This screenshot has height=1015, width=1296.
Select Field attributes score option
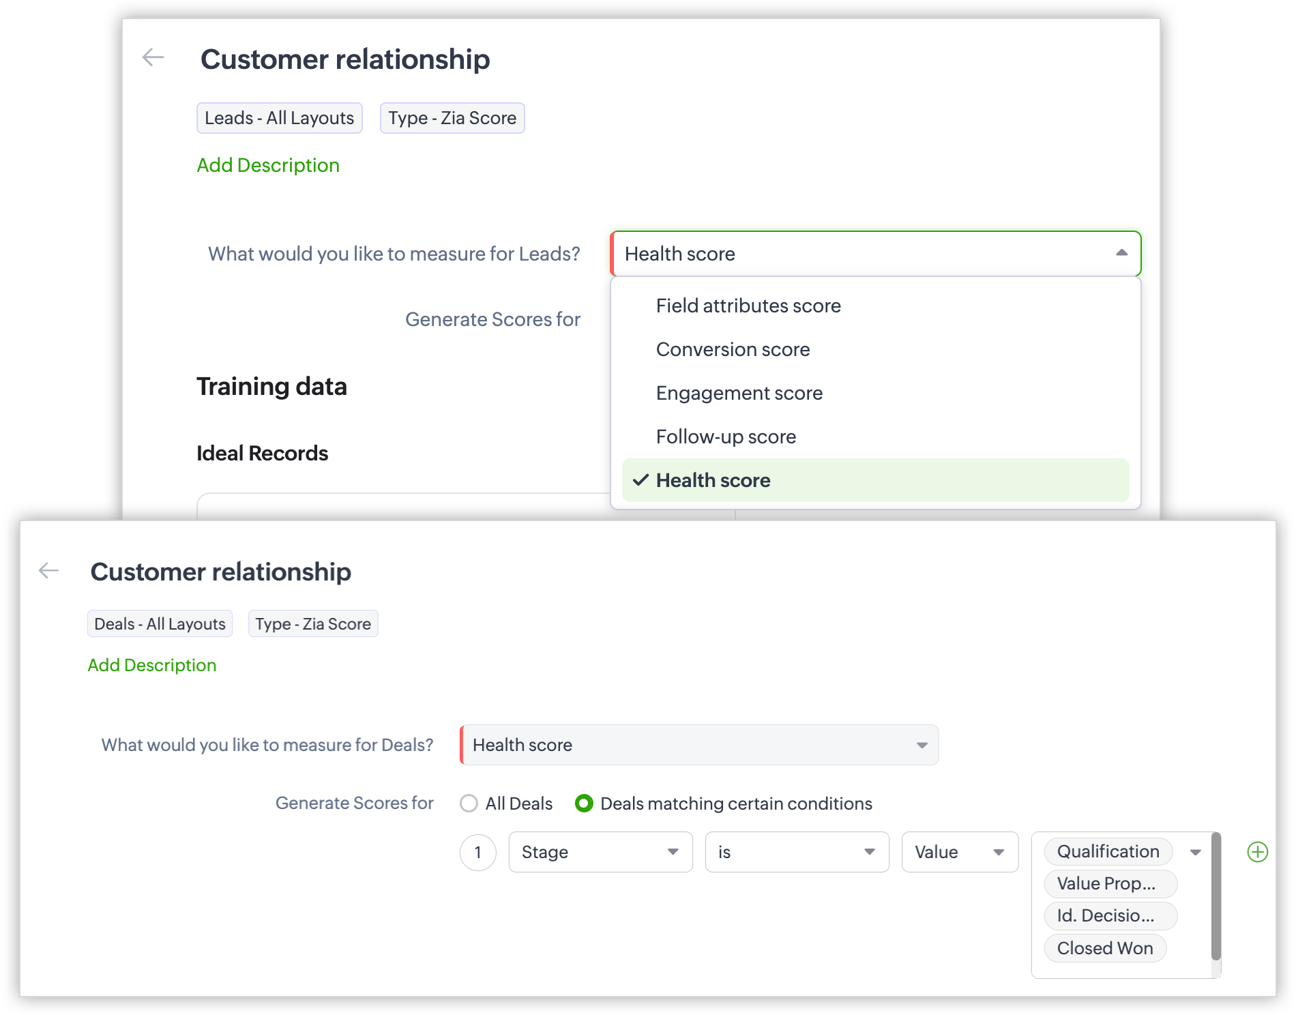click(748, 306)
